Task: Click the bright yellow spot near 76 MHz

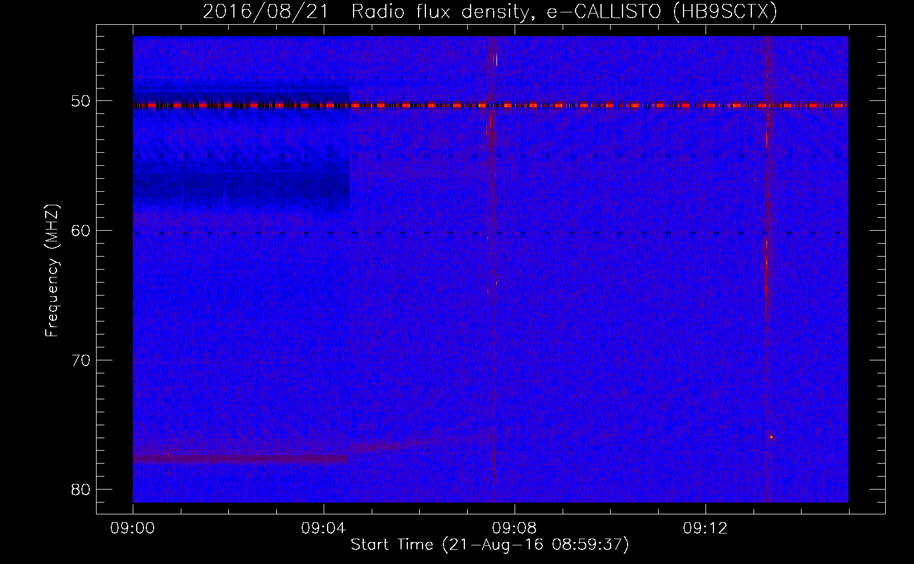Action: [x=771, y=437]
